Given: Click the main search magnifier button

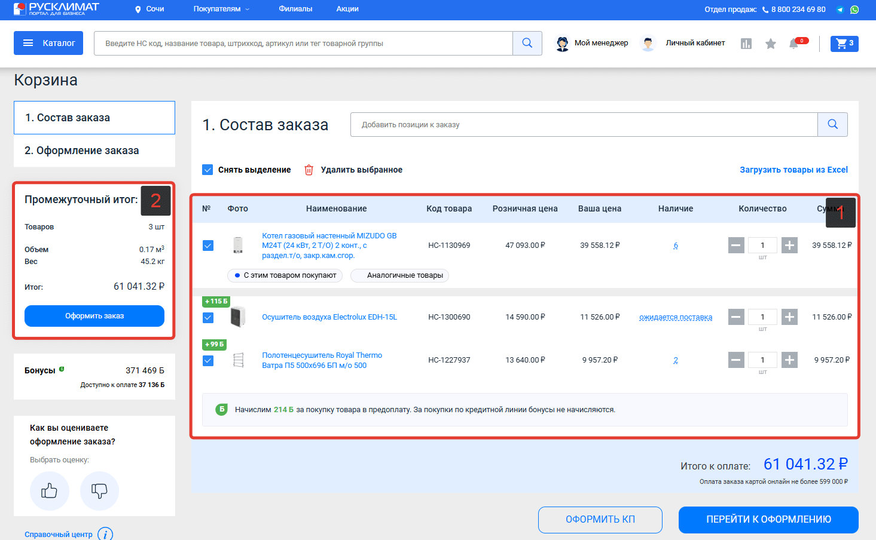Looking at the screenshot, I should pos(527,43).
